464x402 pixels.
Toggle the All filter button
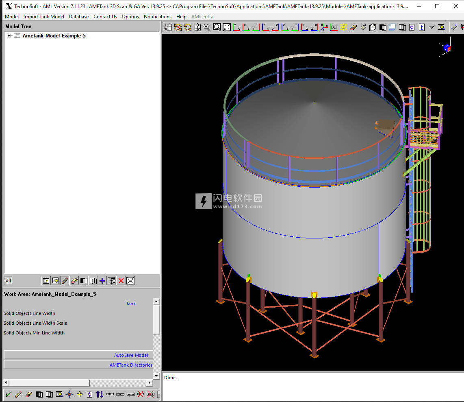click(x=8, y=281)
